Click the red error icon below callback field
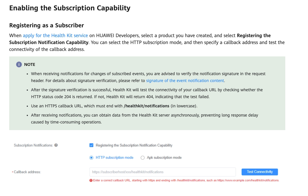The height and width of the screenshot is (196, 308). point(91,180)
